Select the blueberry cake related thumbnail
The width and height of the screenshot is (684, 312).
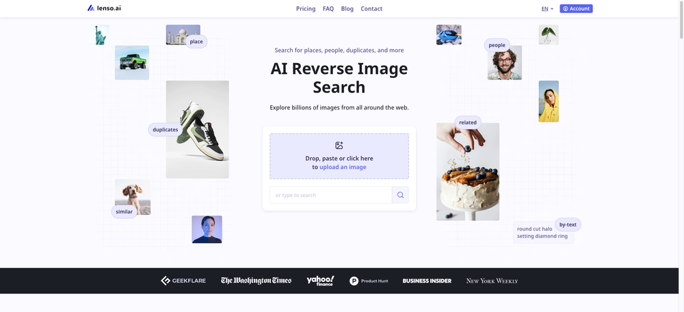click(x=468, y=172)
